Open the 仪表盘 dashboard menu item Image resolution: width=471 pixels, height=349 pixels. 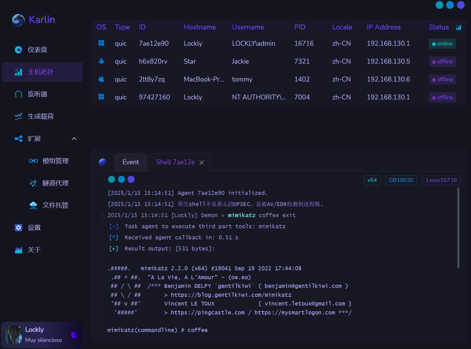point(42,50)
